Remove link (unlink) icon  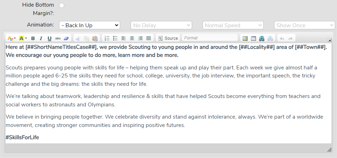coord(270,38)
